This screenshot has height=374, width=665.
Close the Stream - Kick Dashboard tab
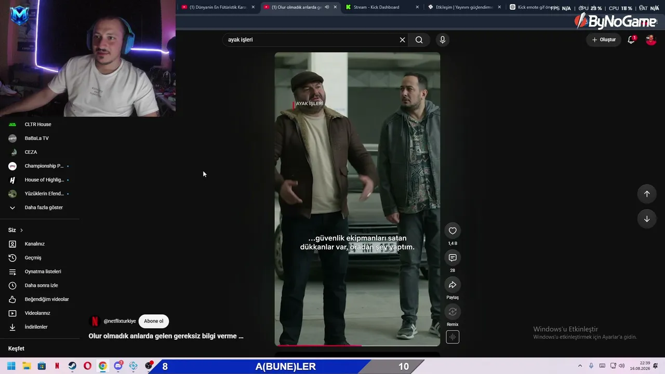click(417, 7)
